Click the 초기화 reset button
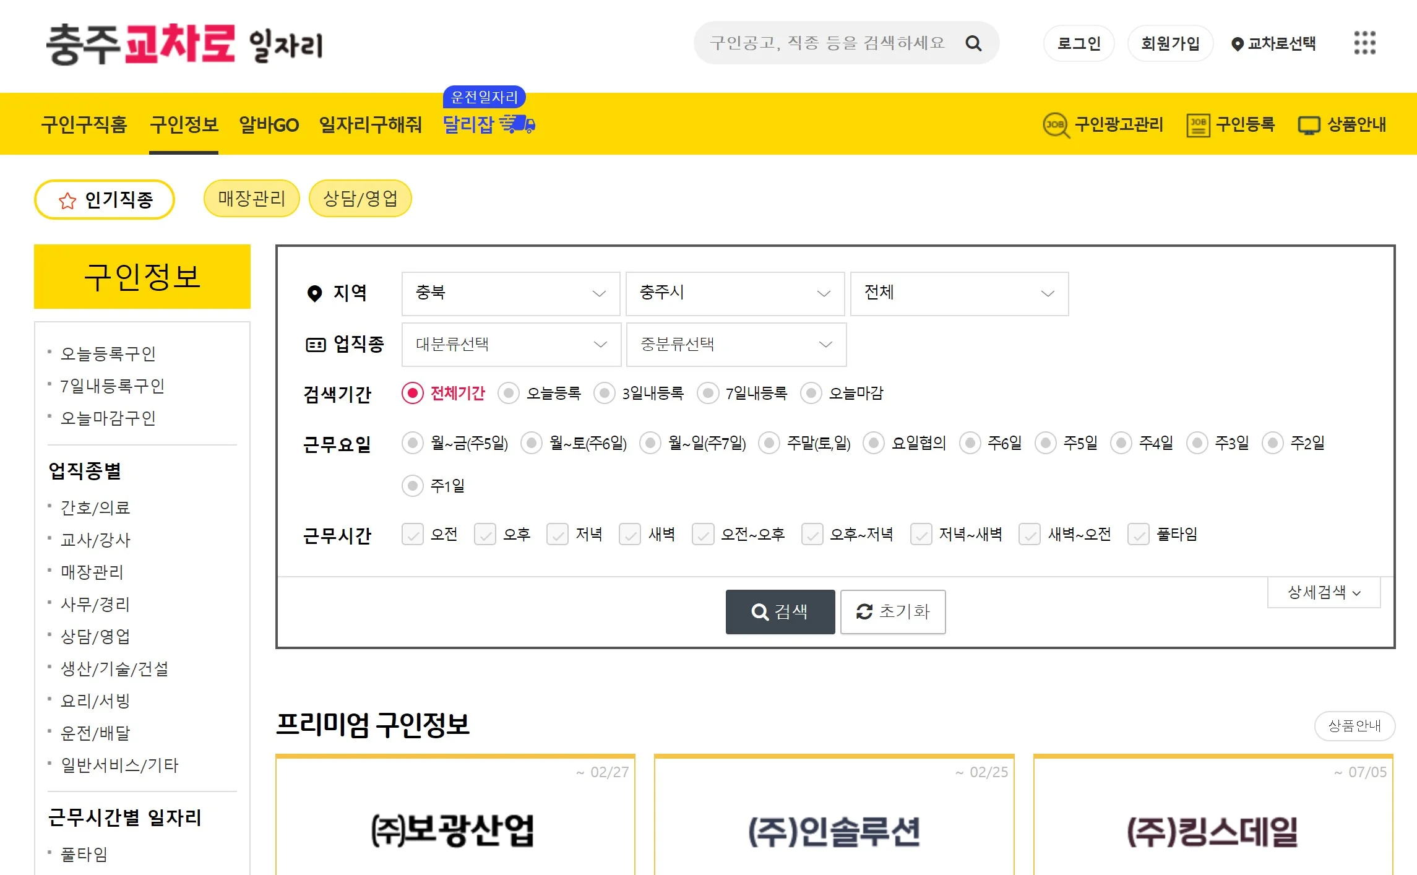The image size is (1417, 875). (892, 612)
